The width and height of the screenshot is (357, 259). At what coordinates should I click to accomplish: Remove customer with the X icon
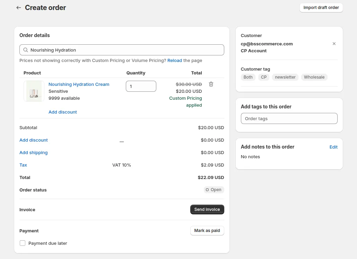pyautogui.click(x=334, y=44)
